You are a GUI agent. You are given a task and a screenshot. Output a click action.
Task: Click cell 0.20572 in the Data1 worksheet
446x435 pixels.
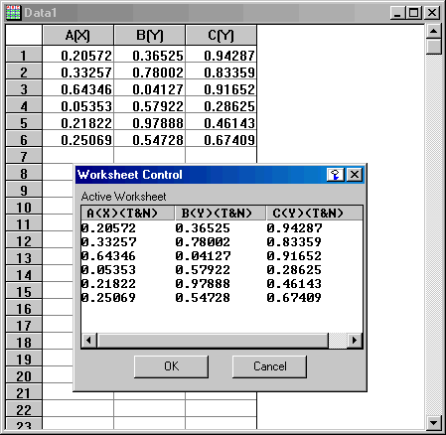click(78, 55)
